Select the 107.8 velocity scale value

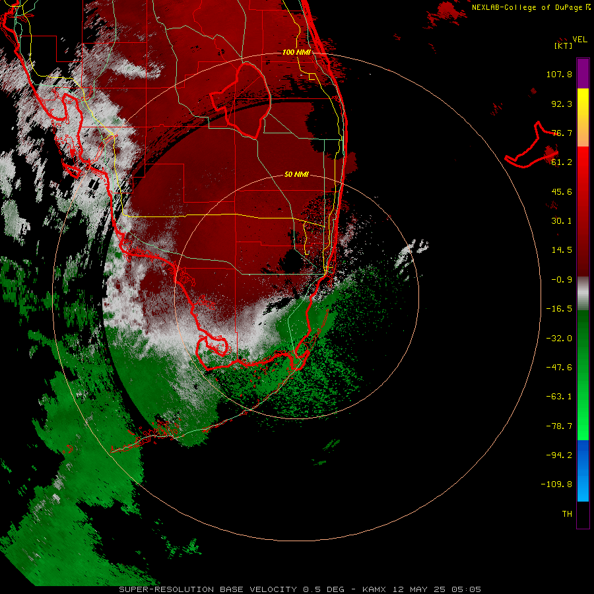click(x=559, y=74)
